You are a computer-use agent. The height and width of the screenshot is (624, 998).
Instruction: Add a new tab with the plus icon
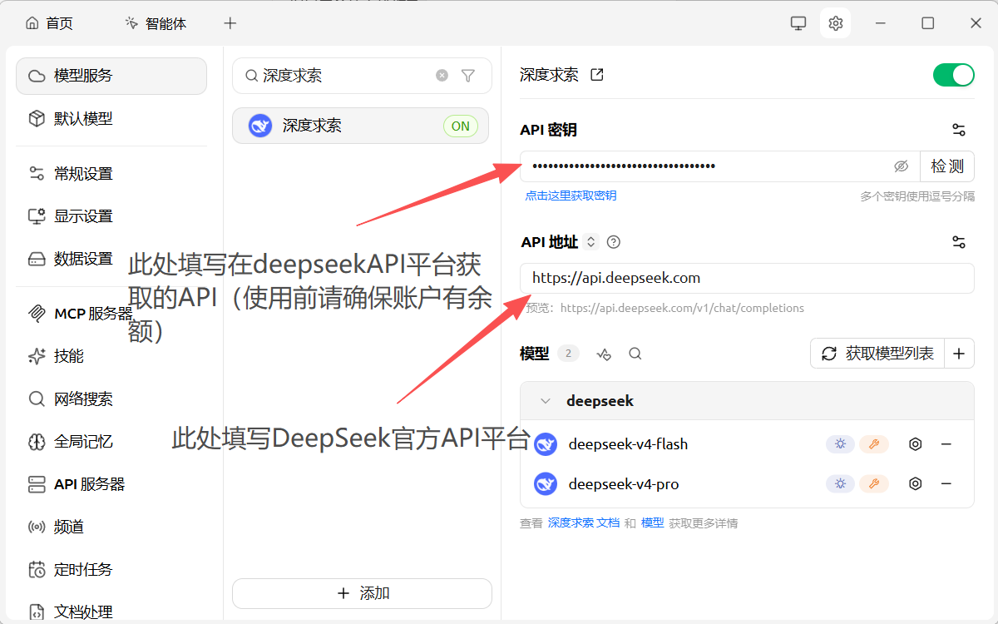coord(230,23)
